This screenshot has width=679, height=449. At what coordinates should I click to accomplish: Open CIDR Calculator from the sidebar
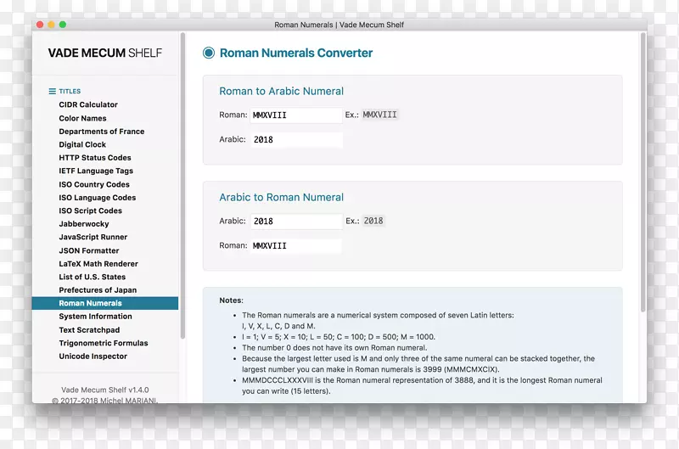[88, 104]
